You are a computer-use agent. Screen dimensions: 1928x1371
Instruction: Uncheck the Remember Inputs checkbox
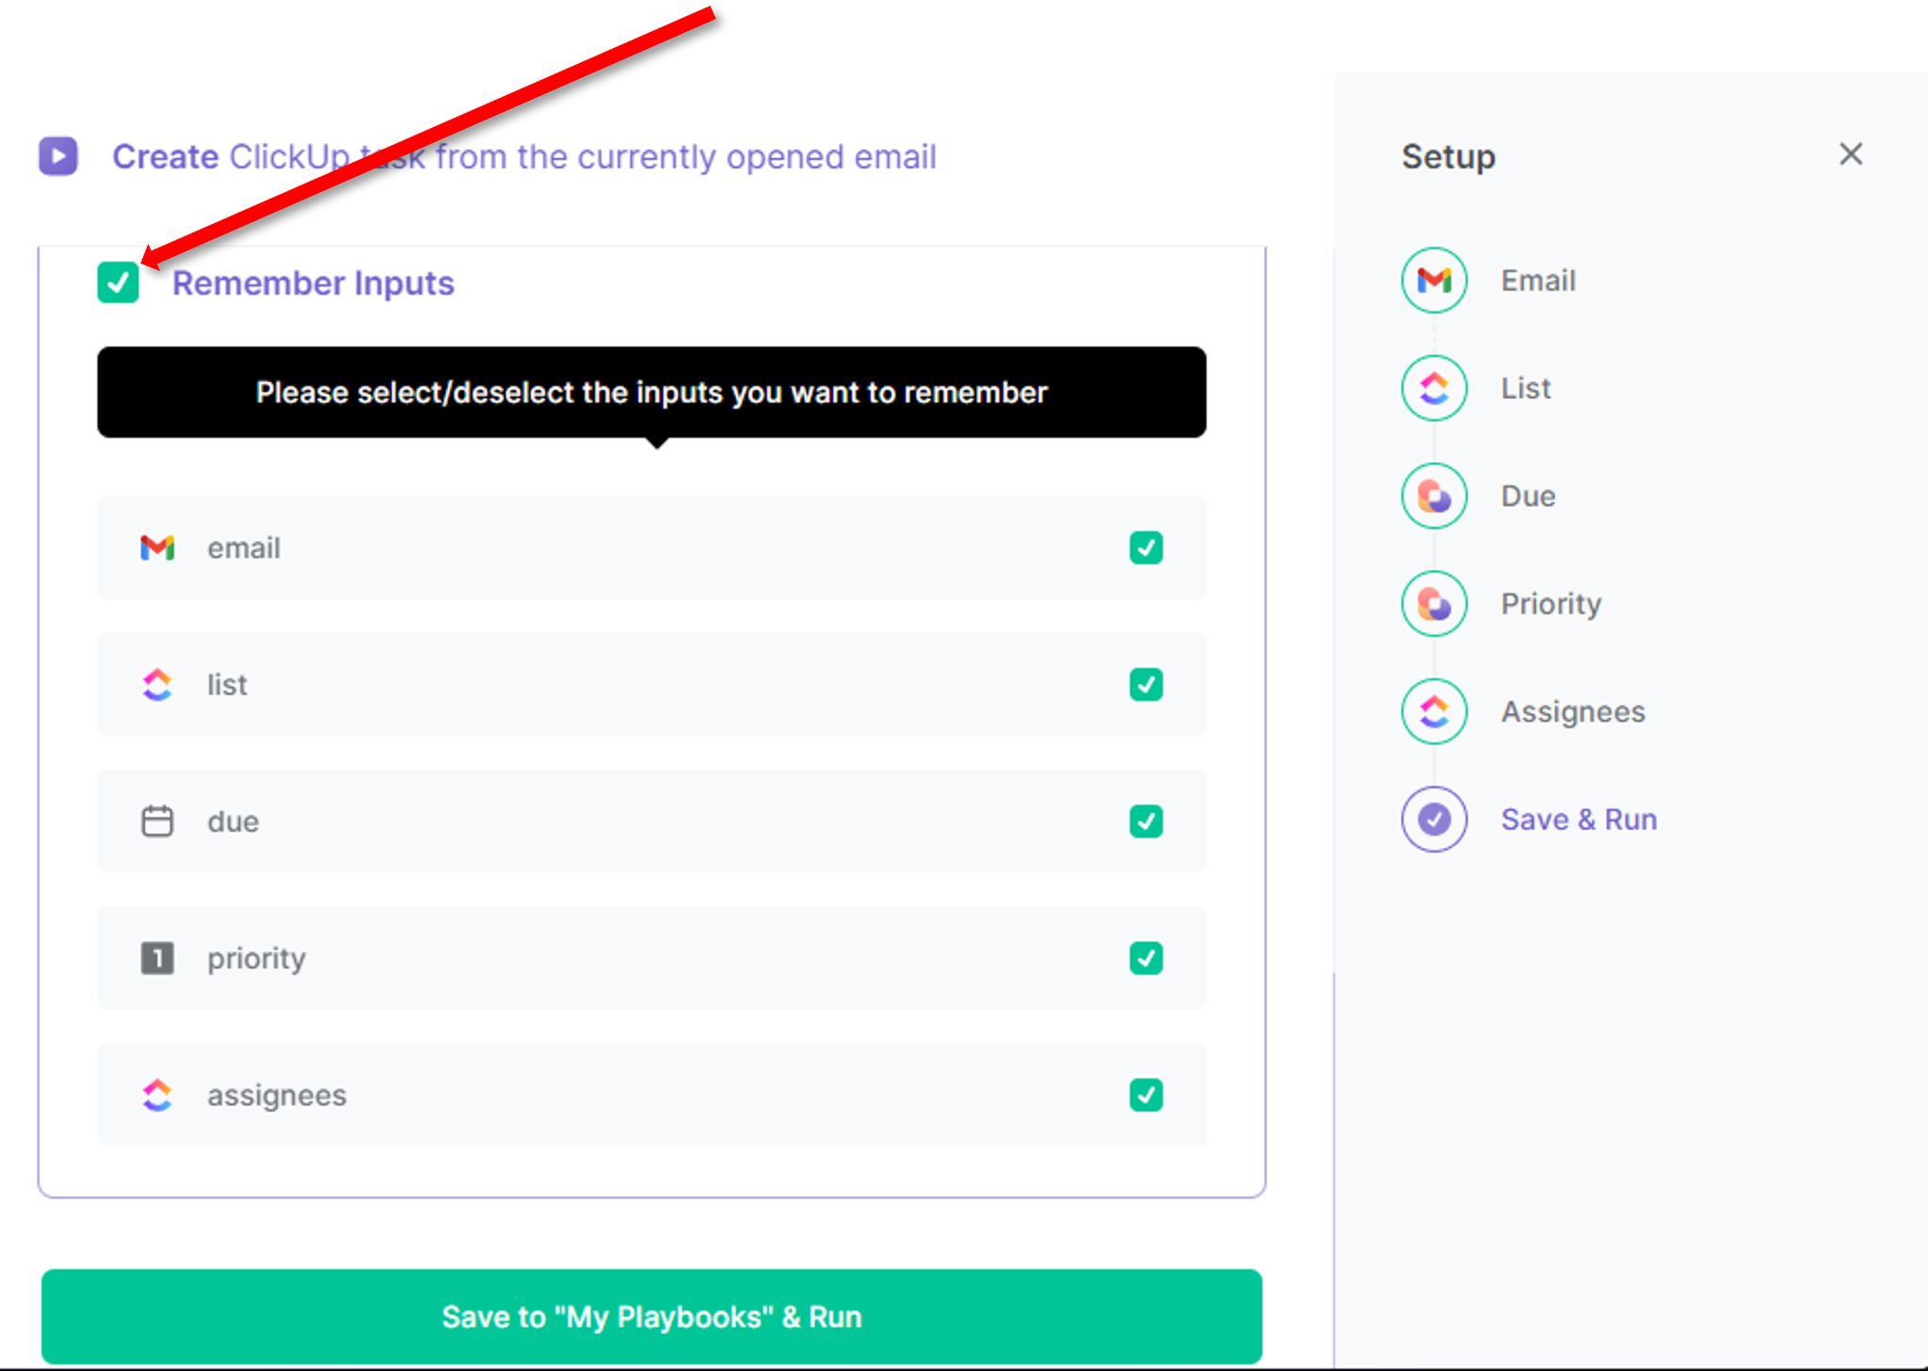119,280
